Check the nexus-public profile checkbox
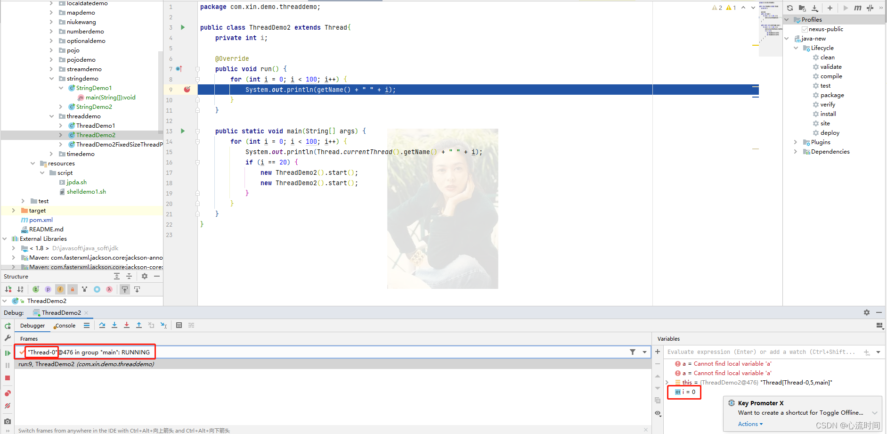This screenshot has height=434, width=887. click(805, 29)
